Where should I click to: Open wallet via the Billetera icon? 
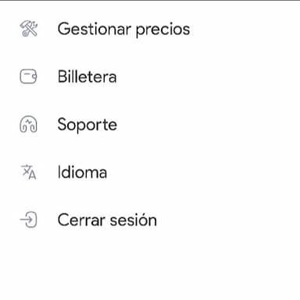[x=28, y=76]
